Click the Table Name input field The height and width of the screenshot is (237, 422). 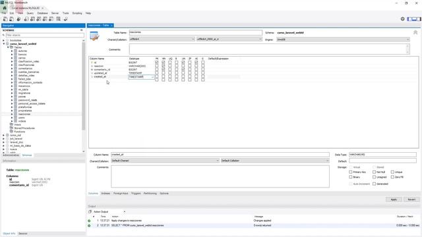(196, 32)
